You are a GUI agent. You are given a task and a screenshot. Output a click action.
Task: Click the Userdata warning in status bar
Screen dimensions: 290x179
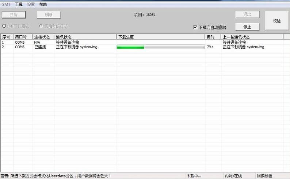56,176
